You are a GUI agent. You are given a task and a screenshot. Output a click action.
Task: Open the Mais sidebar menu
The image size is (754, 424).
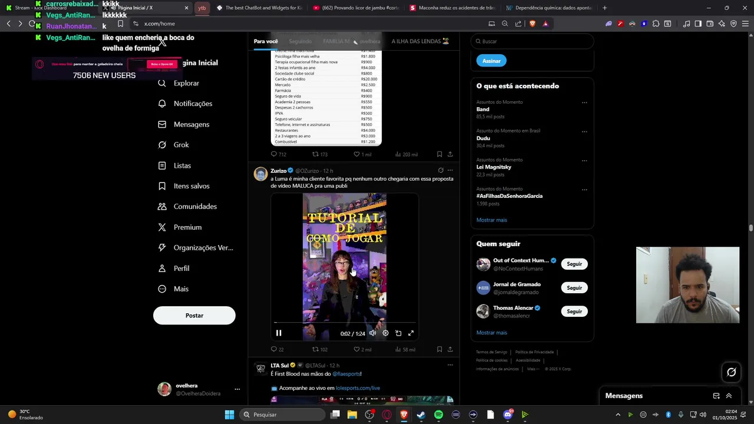(173, 289)
